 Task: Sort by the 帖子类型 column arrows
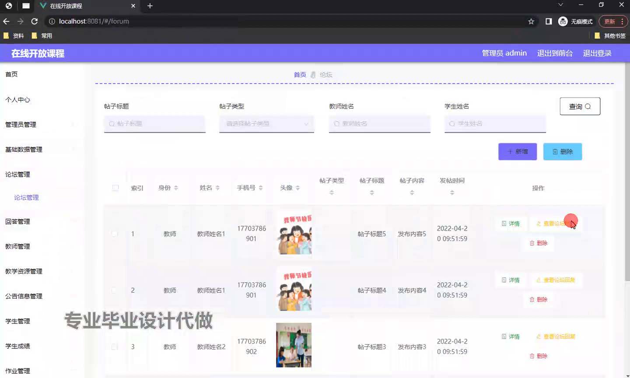pos(332,192)
